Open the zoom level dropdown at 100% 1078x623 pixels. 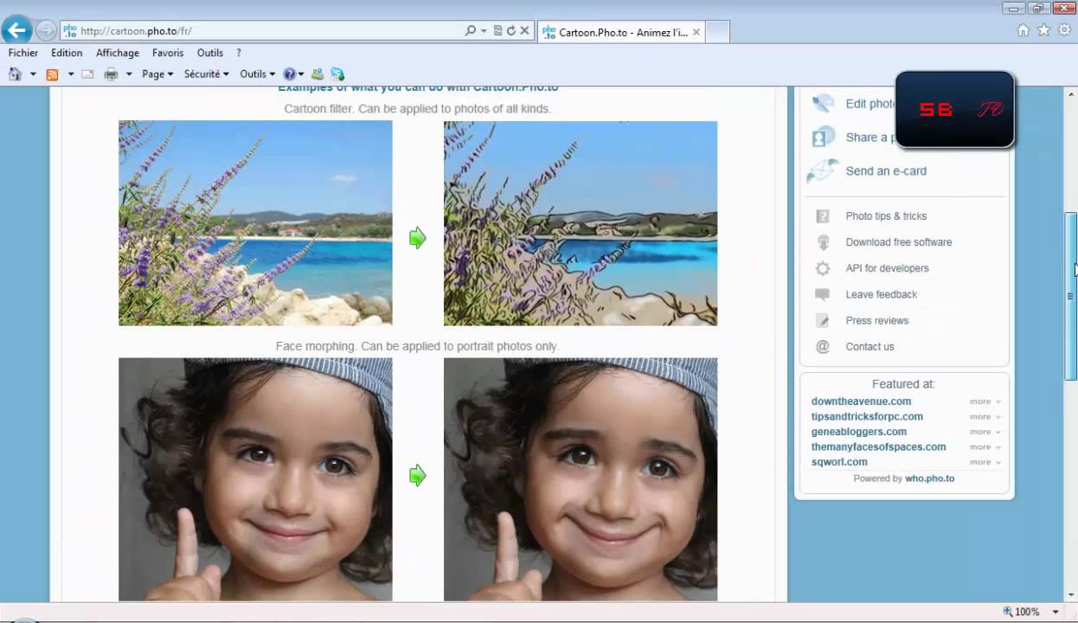(1056, 612)
